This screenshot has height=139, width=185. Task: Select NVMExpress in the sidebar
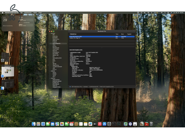pos(56,52)
